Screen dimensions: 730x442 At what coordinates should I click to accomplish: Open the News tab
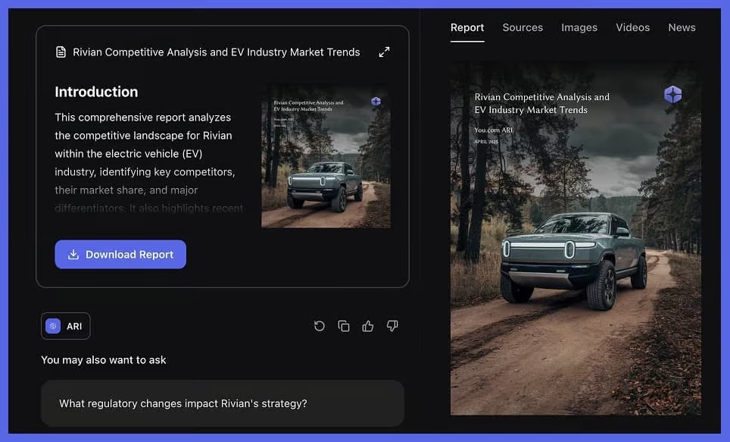pos(682,27)
